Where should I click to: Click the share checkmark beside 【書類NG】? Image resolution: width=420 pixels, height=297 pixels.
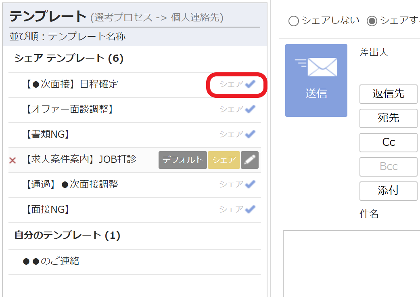coord(250,134)
